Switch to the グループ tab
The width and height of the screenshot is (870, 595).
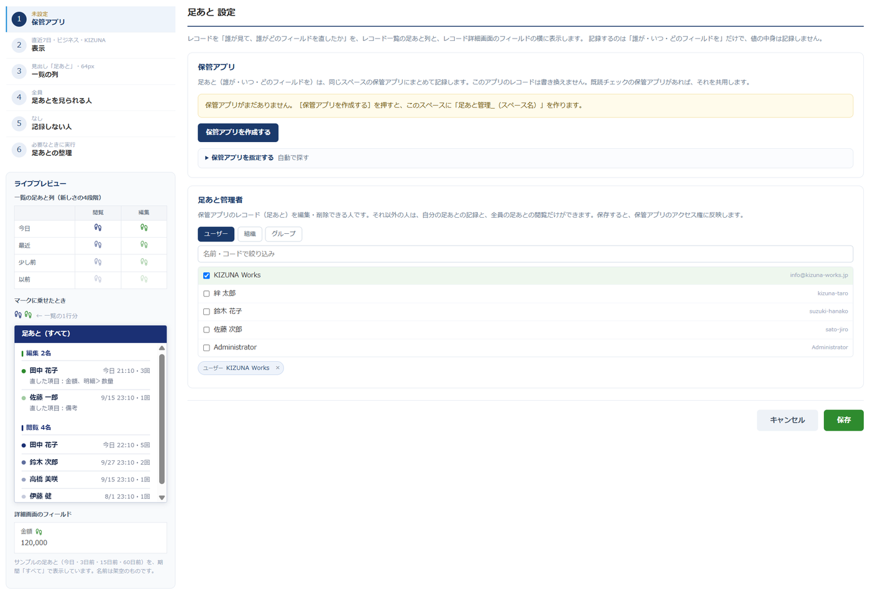click(283, 234)
